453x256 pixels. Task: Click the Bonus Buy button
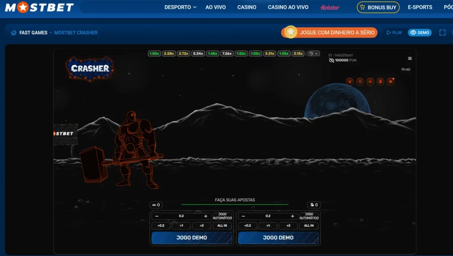click(378, 7)
